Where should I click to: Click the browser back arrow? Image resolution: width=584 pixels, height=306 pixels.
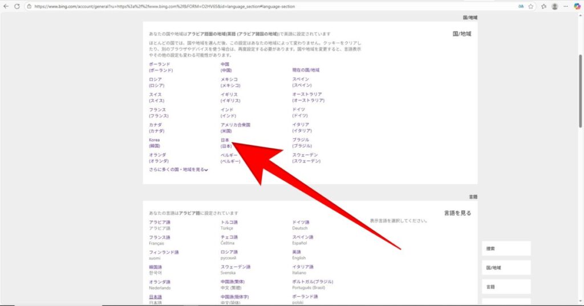[x=6, y=6]
